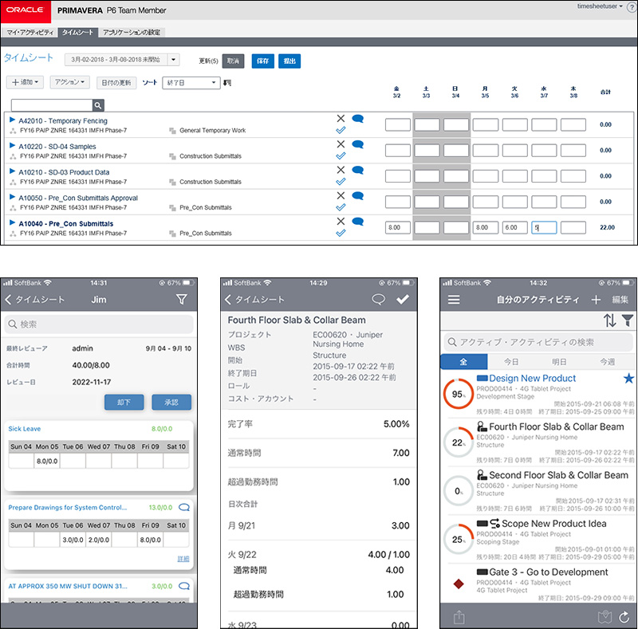Open the ソート sort-by dropdown
Screen dimensions: 638x629
191,83
